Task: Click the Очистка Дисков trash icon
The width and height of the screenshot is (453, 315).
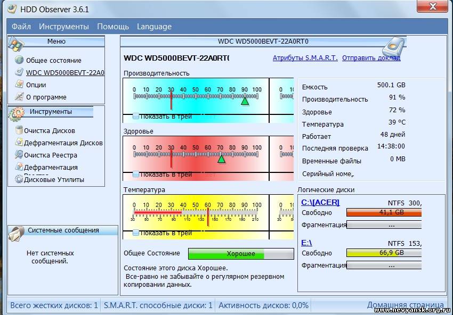Action: coord(19,130)
